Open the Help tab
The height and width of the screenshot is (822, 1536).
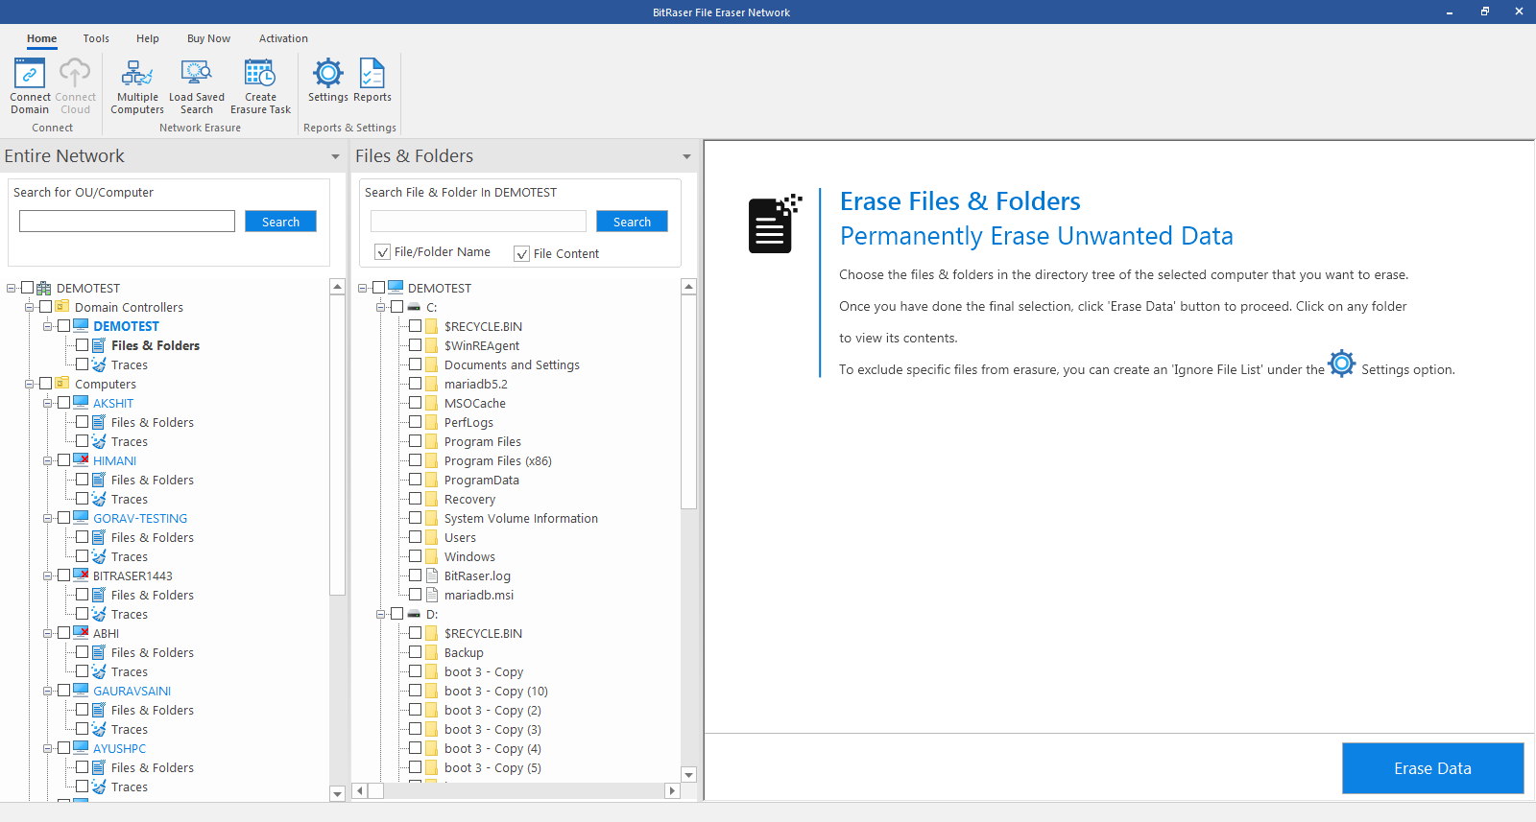click(x=148, y=38)
